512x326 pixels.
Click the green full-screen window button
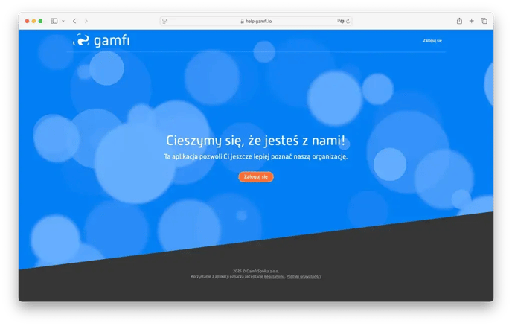coord(40,21)
